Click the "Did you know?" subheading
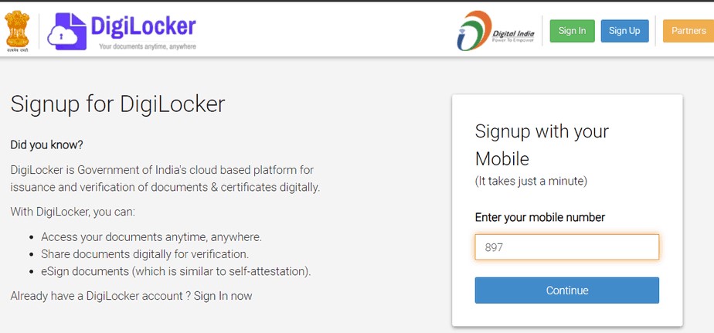 pos(46,144)
